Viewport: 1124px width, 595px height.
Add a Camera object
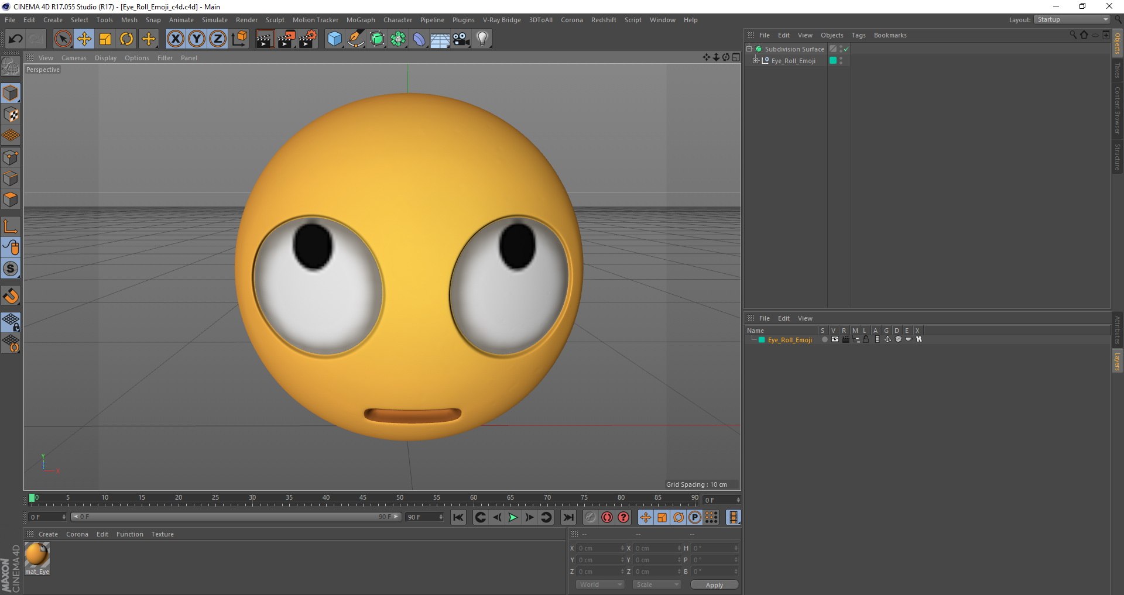[461, 39]
